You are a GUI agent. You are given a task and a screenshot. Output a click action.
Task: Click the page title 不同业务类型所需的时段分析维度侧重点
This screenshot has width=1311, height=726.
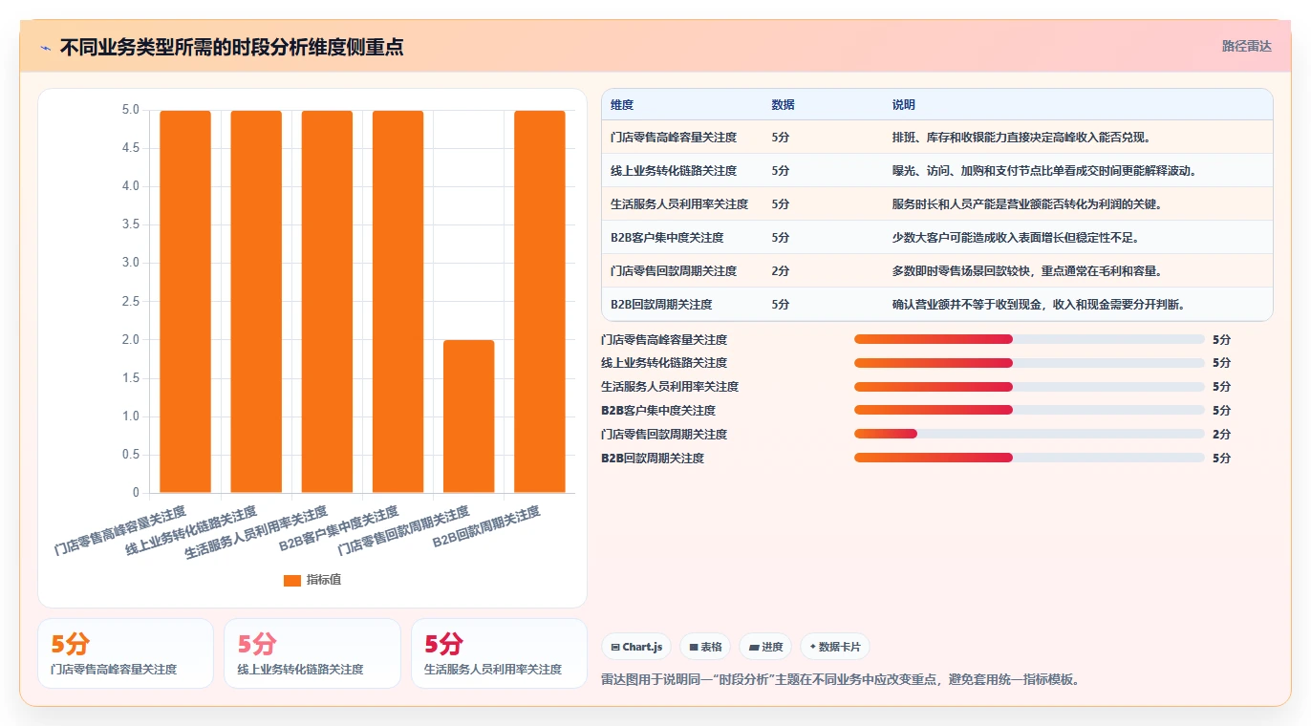point(231,47)
